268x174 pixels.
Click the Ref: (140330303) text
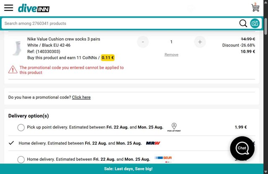pyautogui.click(x=44, y=51)
